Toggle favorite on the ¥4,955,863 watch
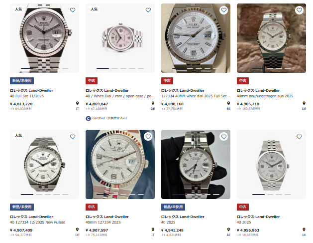This screenshot has width=313, height=243. click(x=299, y=136)
